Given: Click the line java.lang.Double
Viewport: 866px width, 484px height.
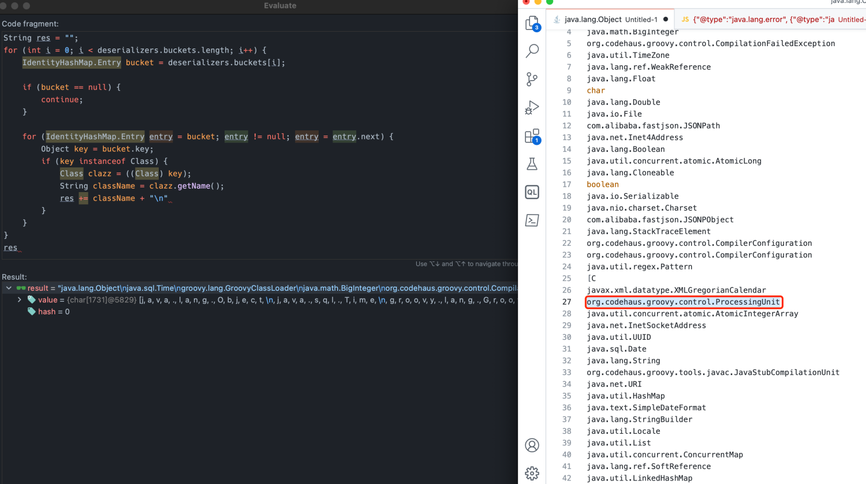Looking at the screenshot, I should pyautogui.click(x=624, y=102).
